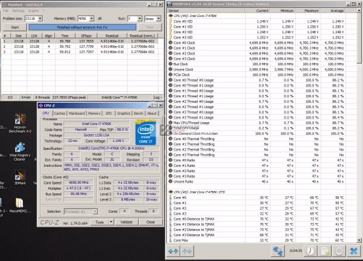Click HWiNFO expand columns arrows icon
This screenshot has height=261, width=363.
(x=173, y=251)
